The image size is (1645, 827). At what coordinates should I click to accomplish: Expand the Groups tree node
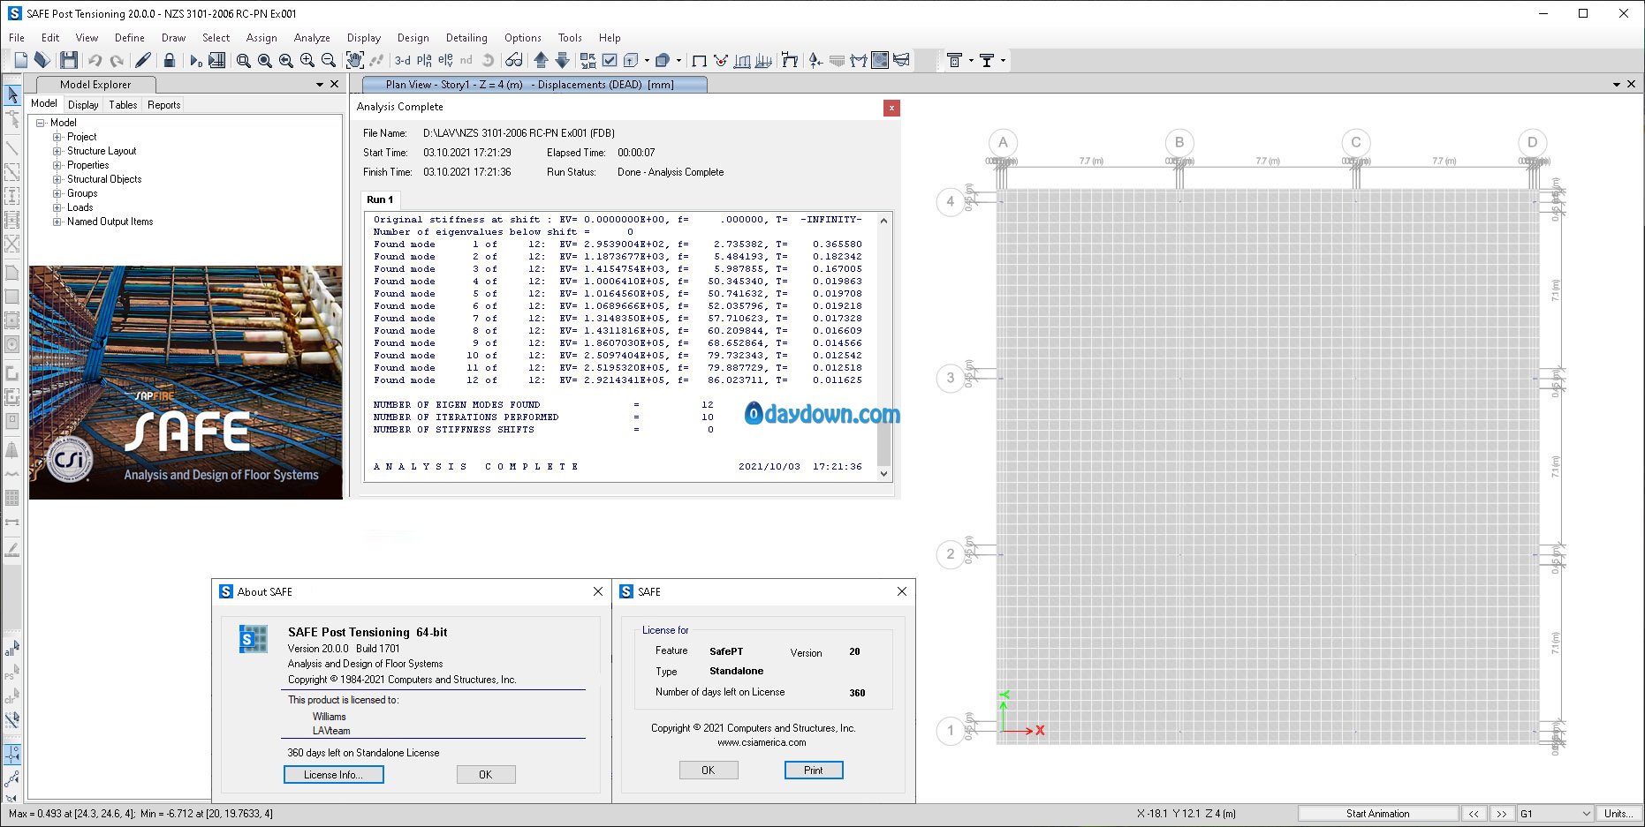click(x=57, y=193)
